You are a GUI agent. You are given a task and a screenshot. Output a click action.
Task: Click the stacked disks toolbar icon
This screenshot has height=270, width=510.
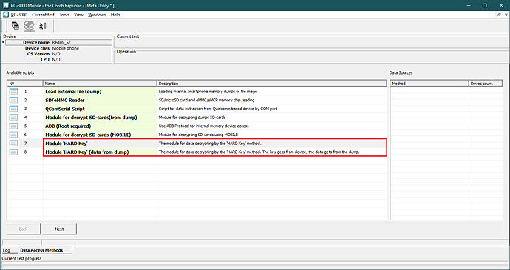(29, 26)
